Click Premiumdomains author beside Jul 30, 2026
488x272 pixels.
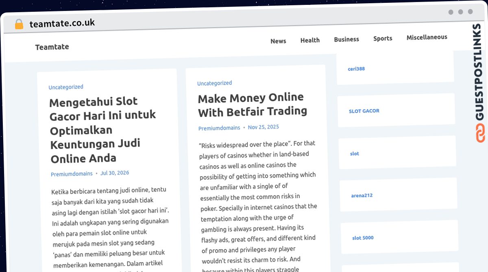click(x=72, y=174)
